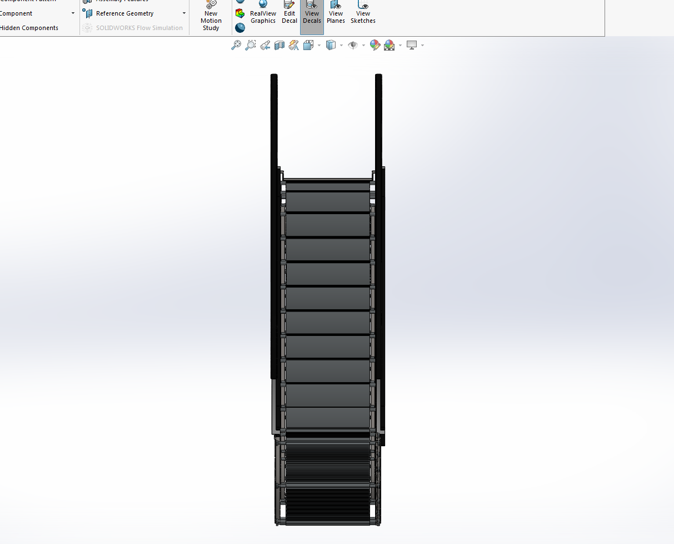Create a New Motion Study
The height and width of the screenshot is (544, 674).
(211, 17)
